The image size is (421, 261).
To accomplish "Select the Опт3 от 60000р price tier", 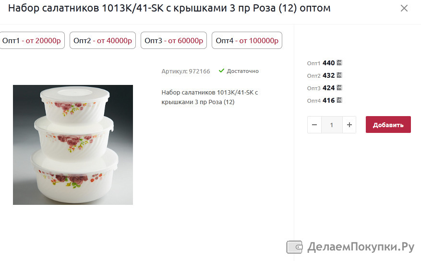I will (174, 40).
